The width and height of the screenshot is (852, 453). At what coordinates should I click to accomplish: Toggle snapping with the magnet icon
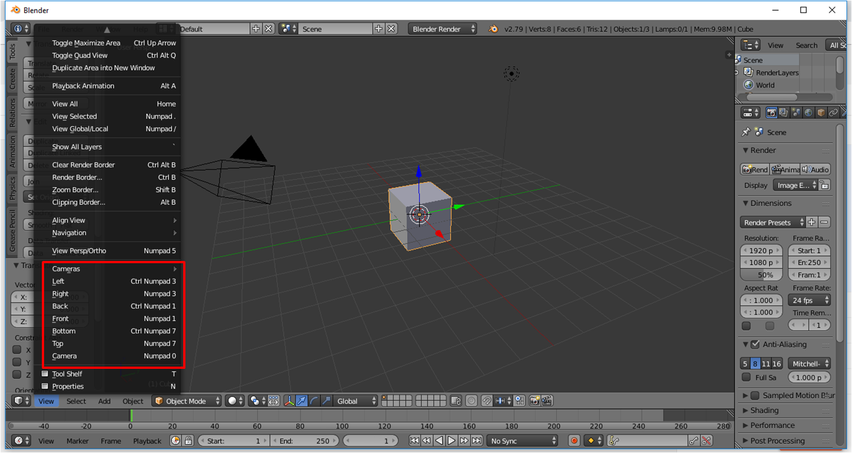(485, 400)
